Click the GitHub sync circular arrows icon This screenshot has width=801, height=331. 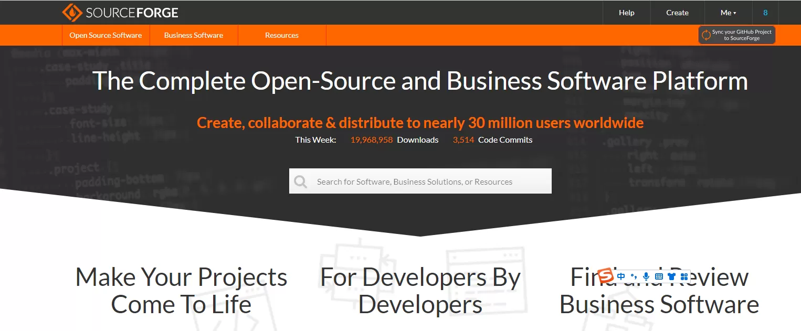click(707, 35)
